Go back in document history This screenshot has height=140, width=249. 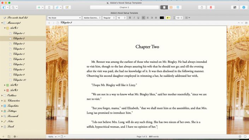coord(49,23)
